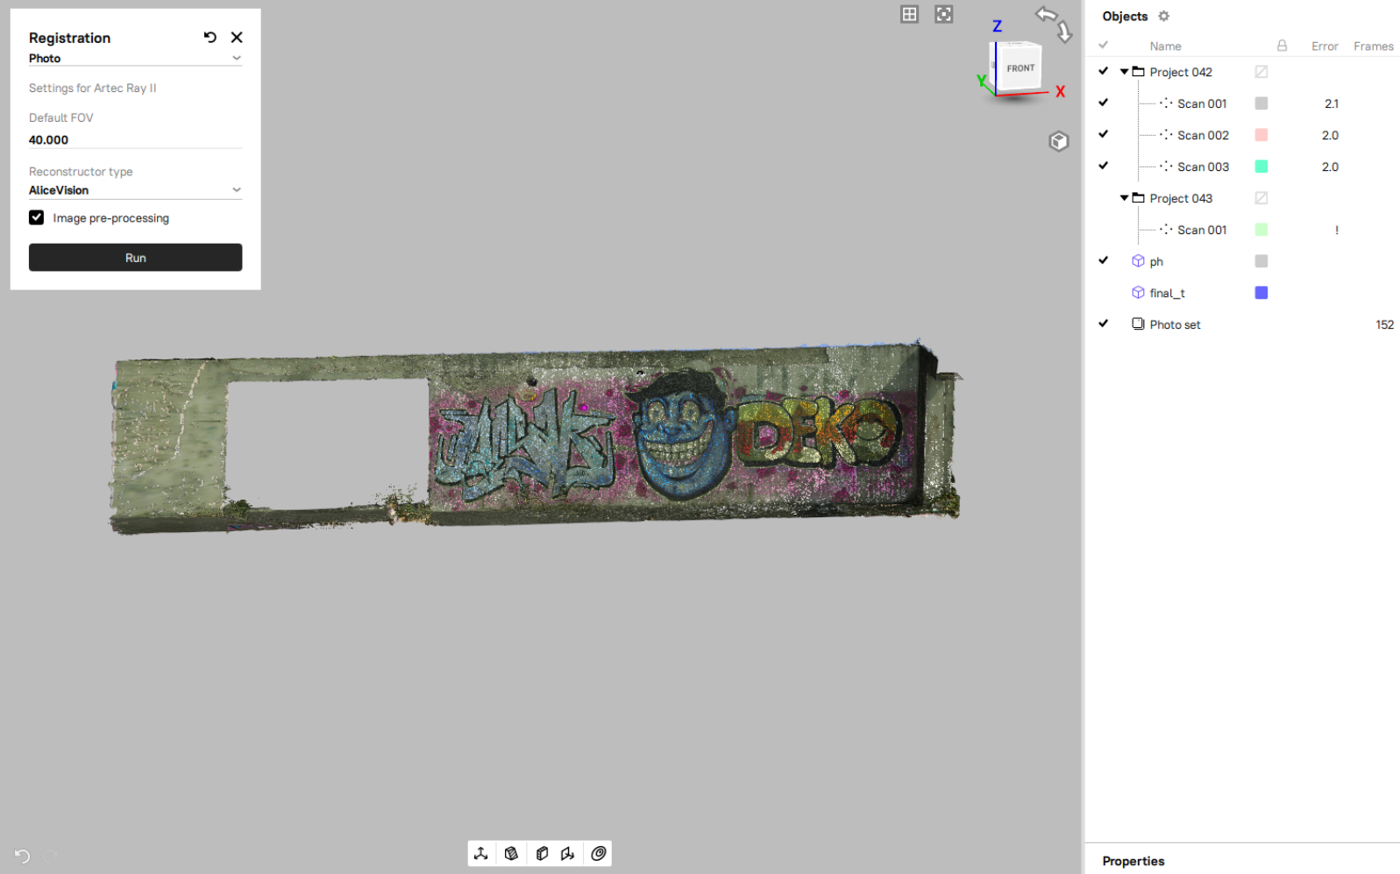Click the concentric circles target icon
The height and width of the screenshot is (874, 1400).
(x=599, y=853)
